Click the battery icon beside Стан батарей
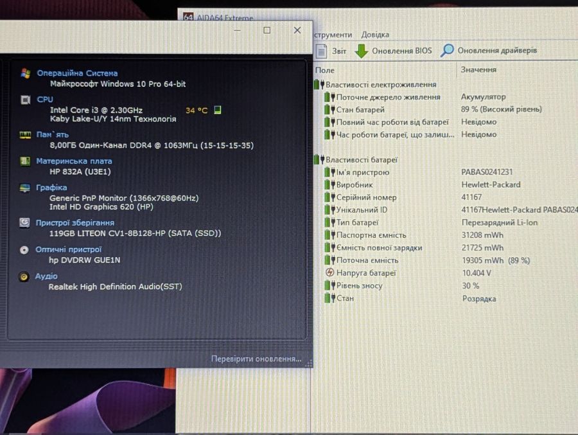 (x=329, y=110)
